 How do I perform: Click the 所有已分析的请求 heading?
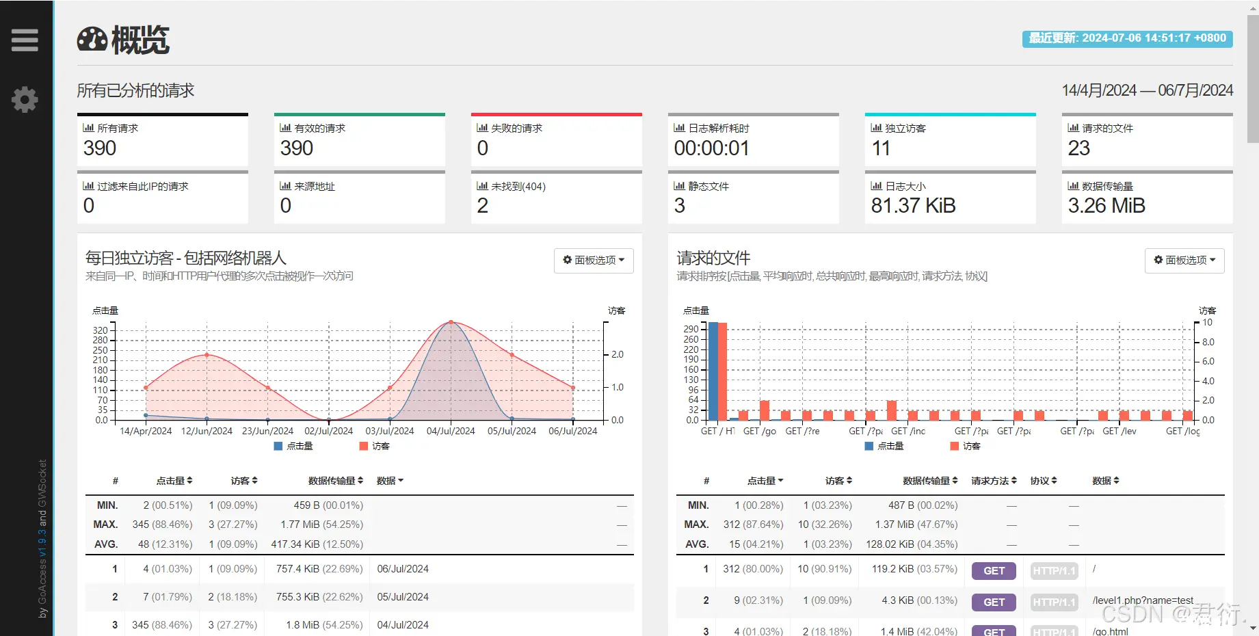click(x=135, y=90)
